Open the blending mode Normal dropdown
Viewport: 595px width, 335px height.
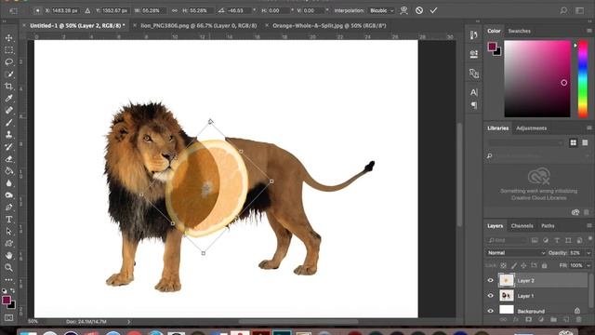point(516,253)
